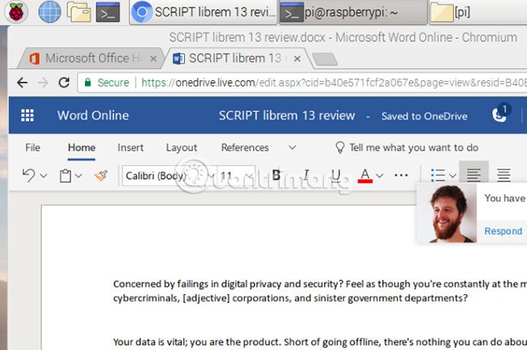The width and height of the screenshot is (527, 350).
Task: Select the Chromium SCRIPT librem 13 taskbar entry
Action: [204, 13]
